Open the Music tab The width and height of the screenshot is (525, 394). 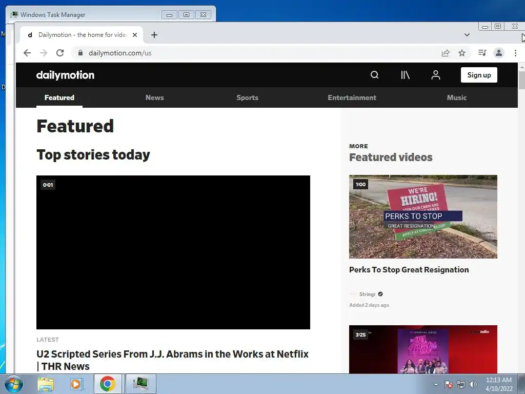click(457, 97)
